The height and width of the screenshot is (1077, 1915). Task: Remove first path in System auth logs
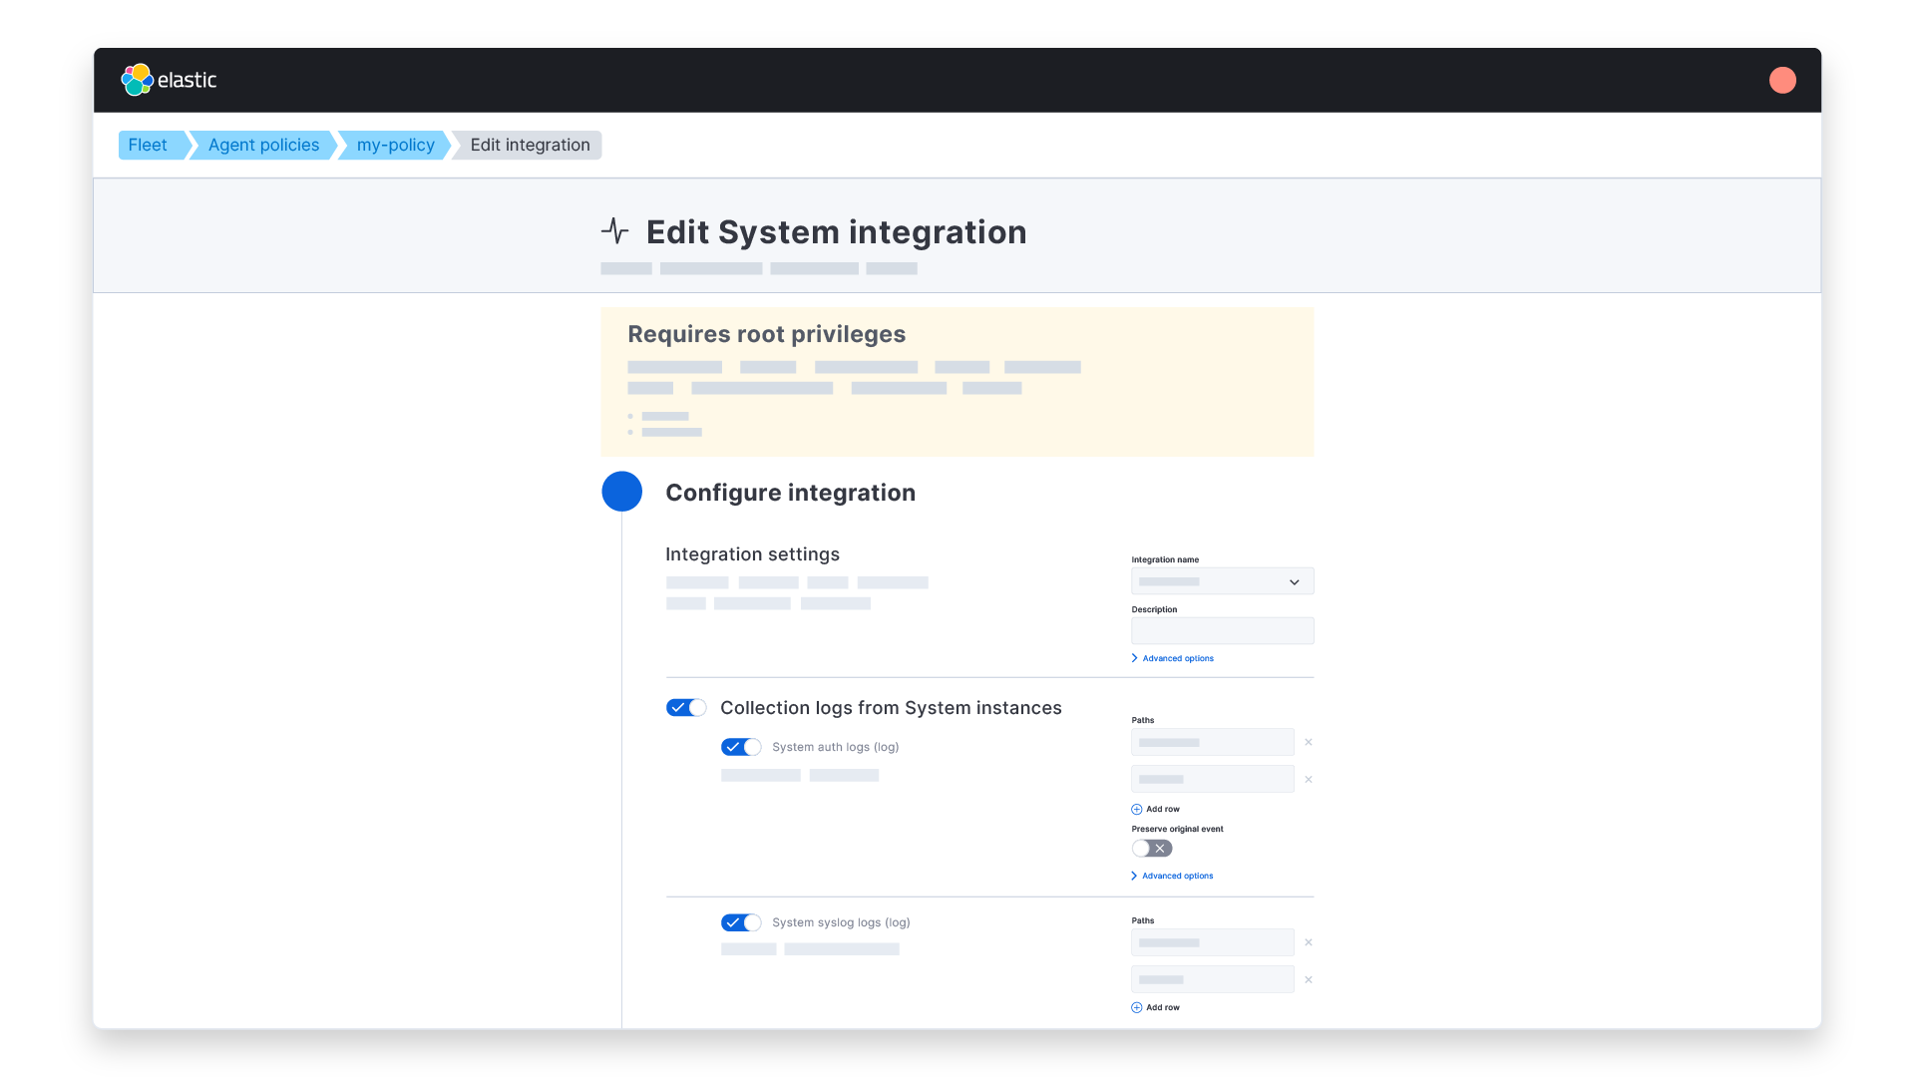tap(1309, 742)
